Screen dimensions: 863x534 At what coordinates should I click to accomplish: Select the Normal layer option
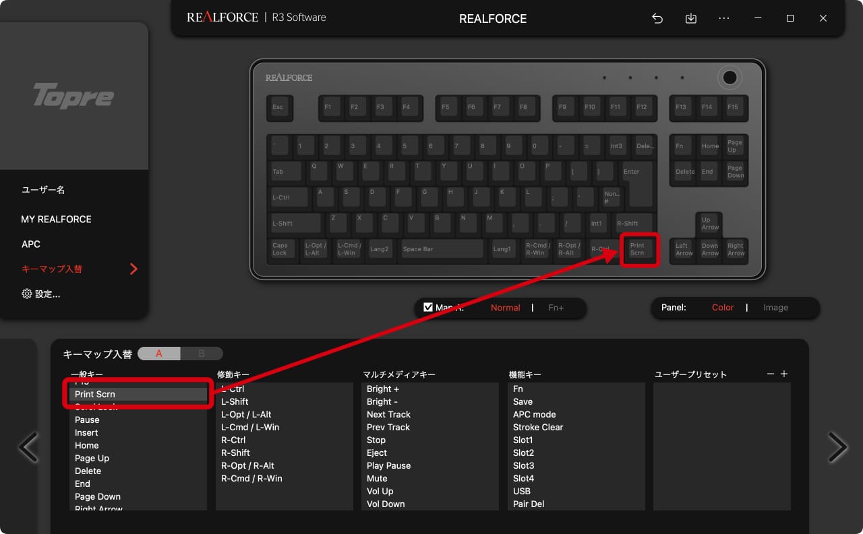click(x=506, y=308)
